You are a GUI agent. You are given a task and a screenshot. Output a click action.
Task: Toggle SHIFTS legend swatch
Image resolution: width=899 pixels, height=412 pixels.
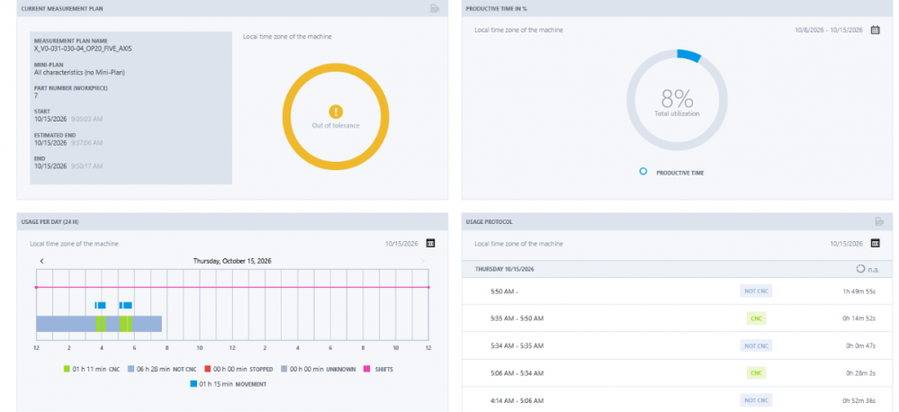pyautogui.click(x=365, y=370)
